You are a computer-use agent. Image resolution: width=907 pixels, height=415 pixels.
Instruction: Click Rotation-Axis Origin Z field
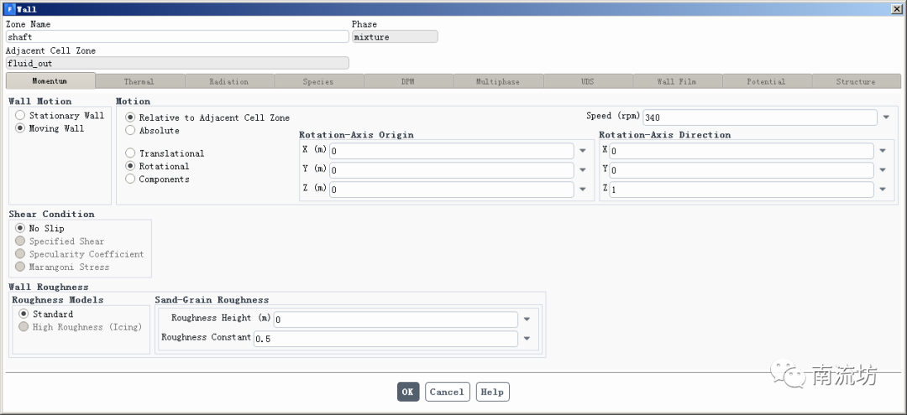pos(451,189)
